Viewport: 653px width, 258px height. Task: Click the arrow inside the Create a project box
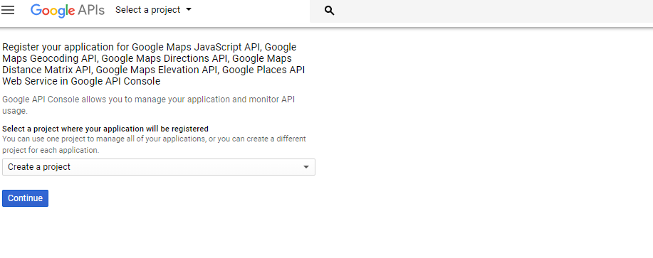coord(306,167)
